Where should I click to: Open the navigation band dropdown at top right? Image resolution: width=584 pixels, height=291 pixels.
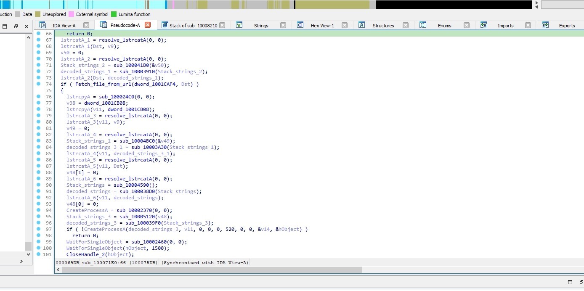[563, 5]
